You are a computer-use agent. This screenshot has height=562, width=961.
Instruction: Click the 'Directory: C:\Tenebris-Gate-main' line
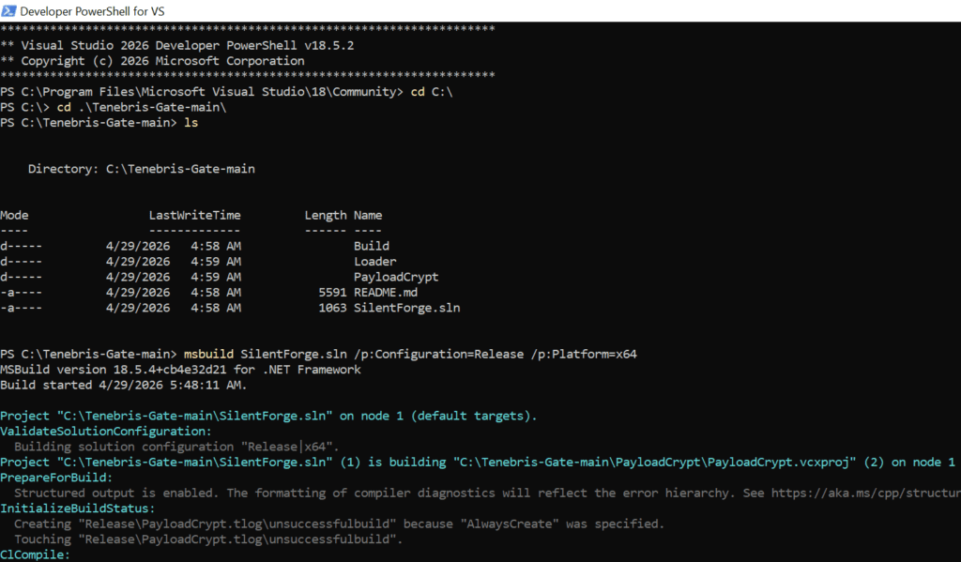[142, 169]
